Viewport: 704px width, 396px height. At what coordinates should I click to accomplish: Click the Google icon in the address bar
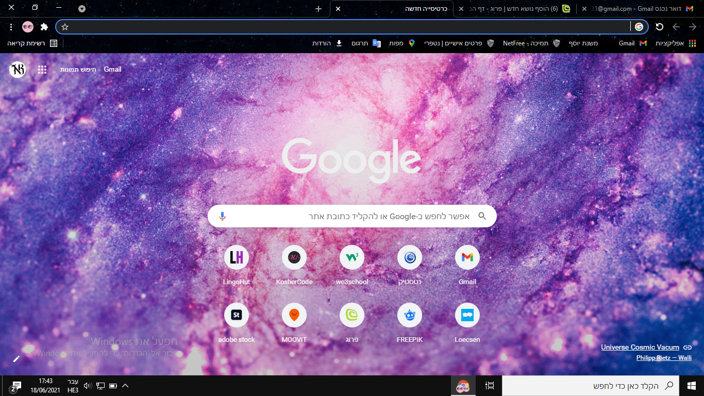pos(639,27)
